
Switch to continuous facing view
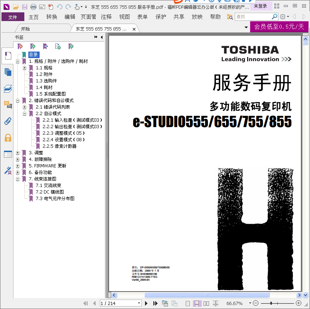pyautogui.click(x=216, y=303)
